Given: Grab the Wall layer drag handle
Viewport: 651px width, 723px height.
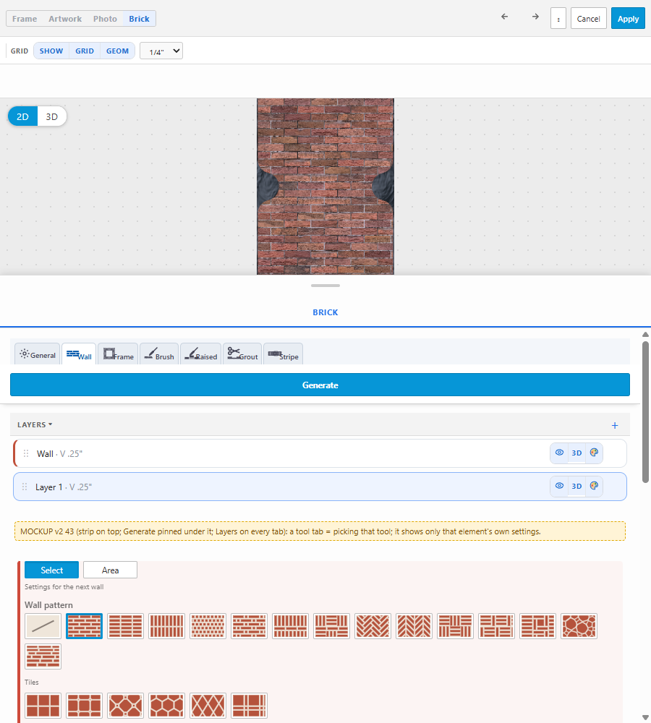Looking at the screenshot, I should [x=26, y=453].
